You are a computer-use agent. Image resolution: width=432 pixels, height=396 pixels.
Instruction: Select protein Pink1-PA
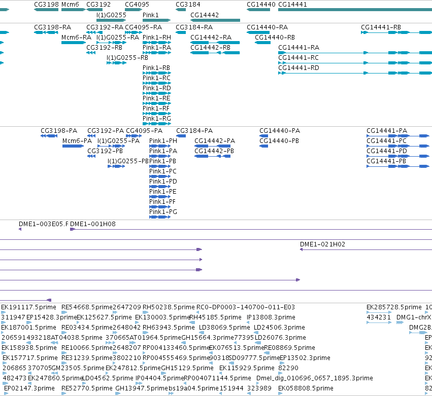[163, 151]
